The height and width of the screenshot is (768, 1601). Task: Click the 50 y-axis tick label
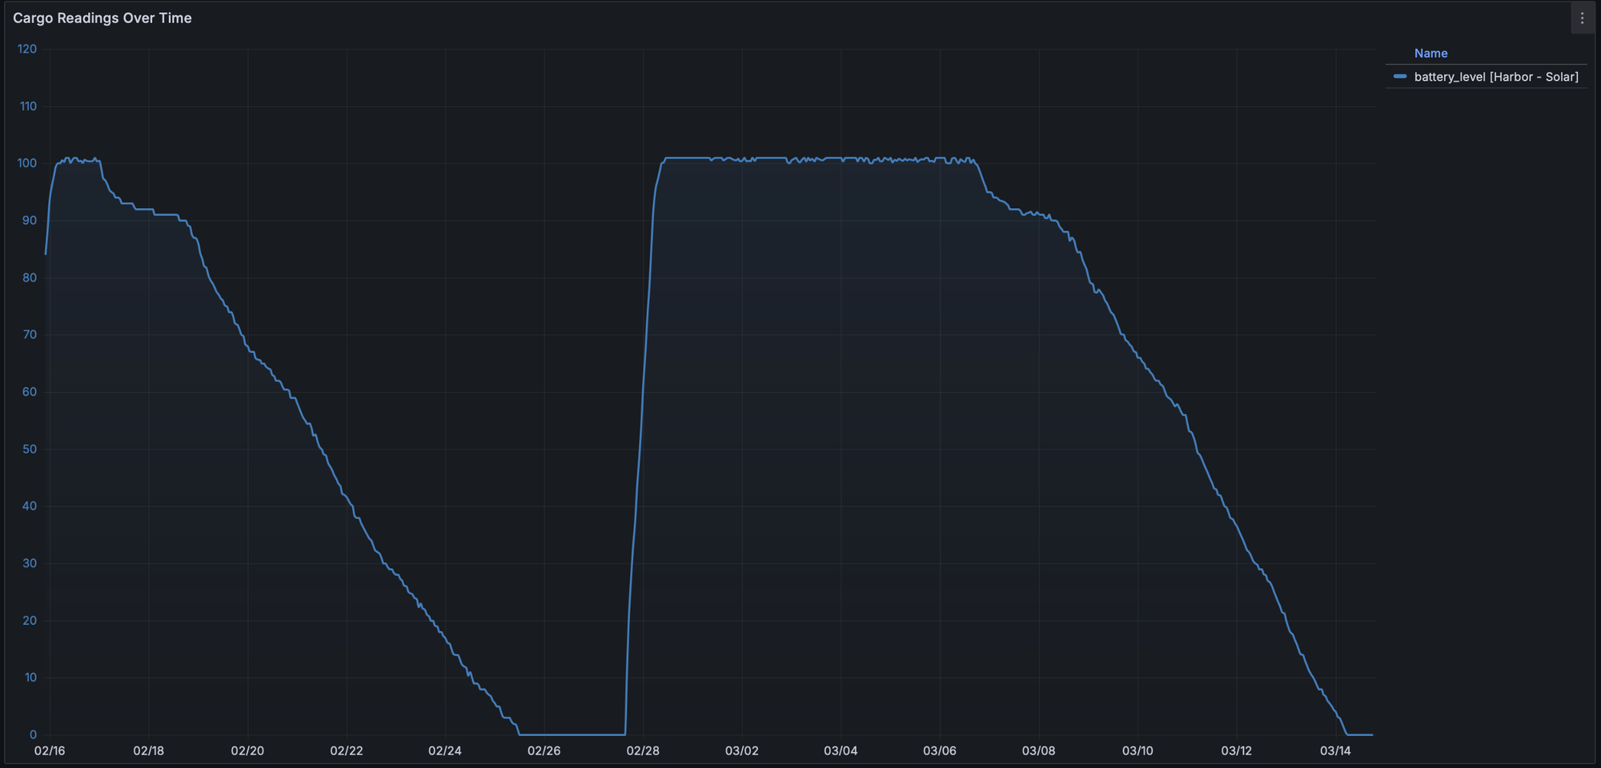[x=30, y=449]
